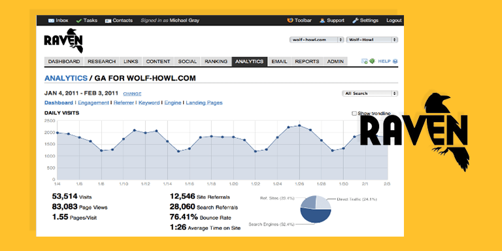Open the REPORTS tab

(307, 61)
